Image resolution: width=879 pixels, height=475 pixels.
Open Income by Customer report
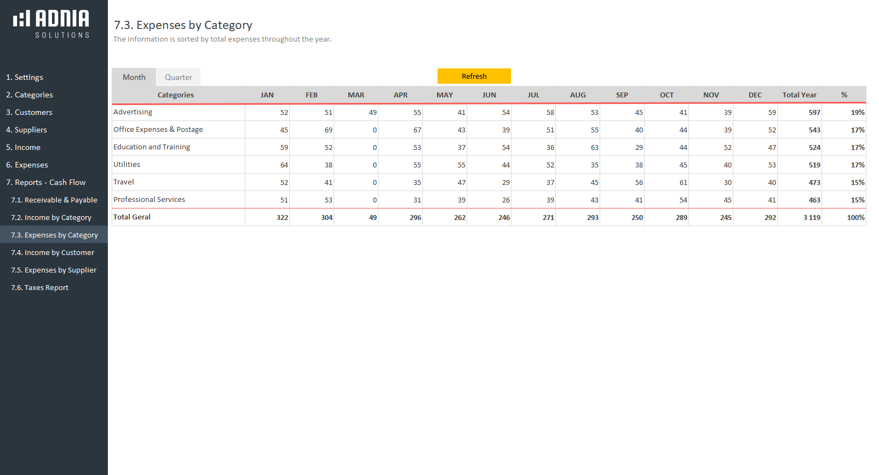[x=53, y=252]
